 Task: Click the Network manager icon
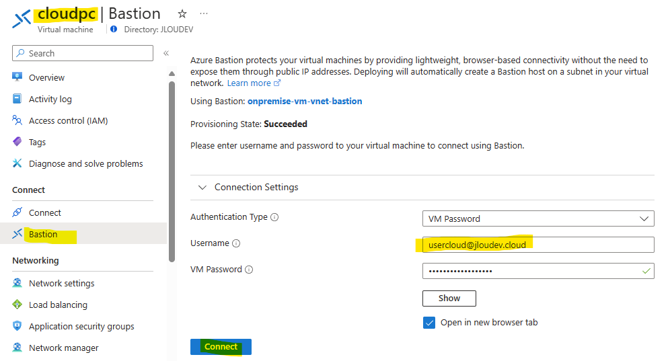tap(17, 347)
